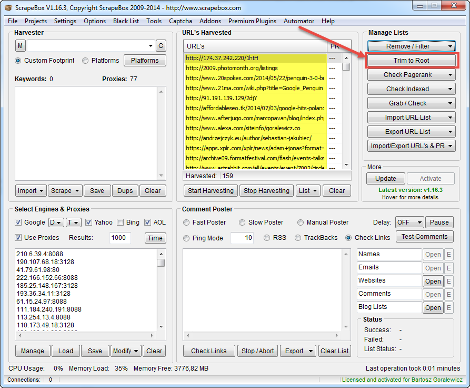Click the E icon beside the Names list
This screenshot has width=470, height=388.
[448, 254]
